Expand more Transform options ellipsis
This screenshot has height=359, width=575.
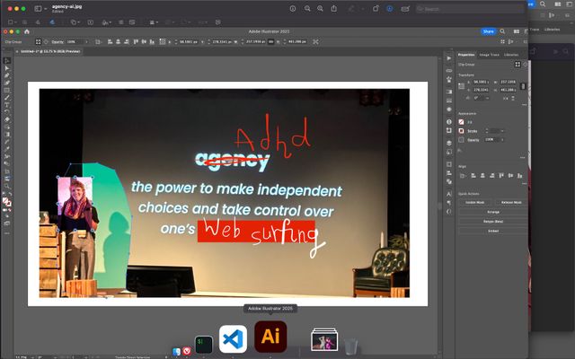point(524,105)
